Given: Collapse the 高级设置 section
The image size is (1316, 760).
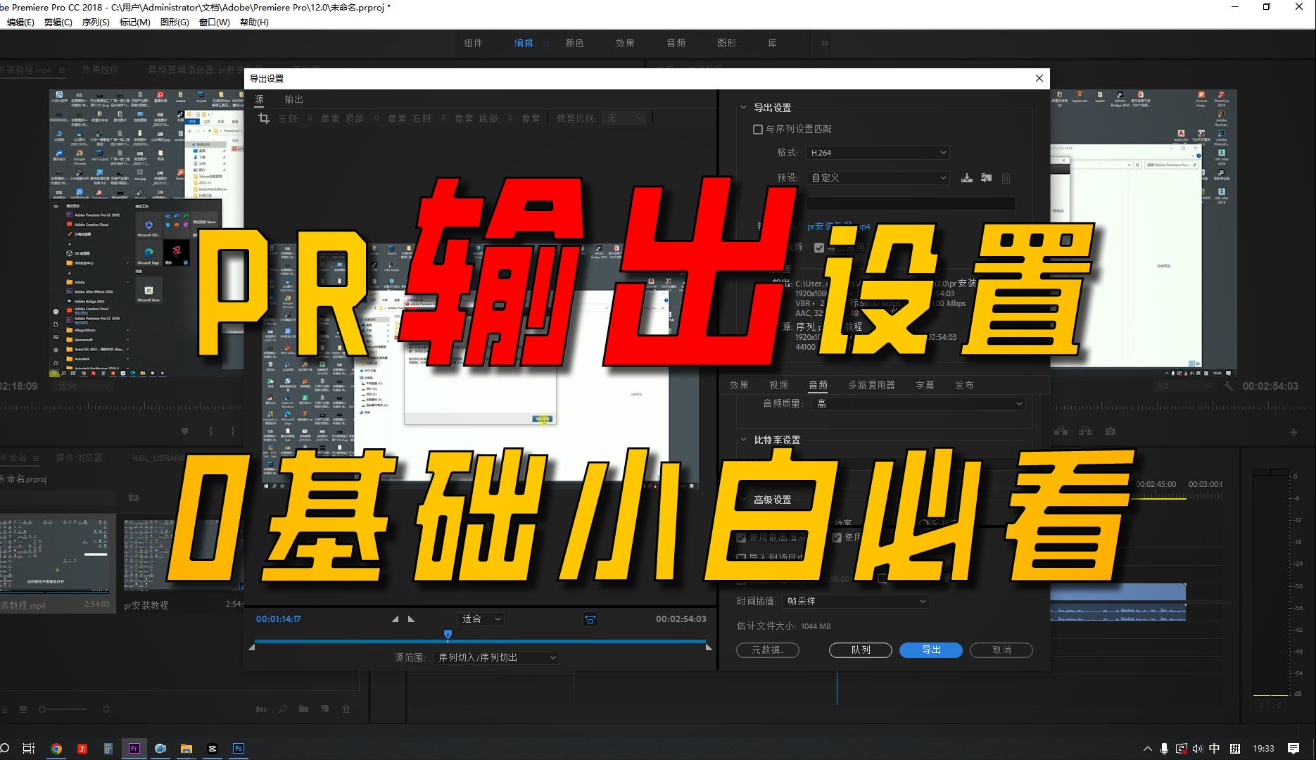Looking at the screenshot, I should (x=743, y=500).
